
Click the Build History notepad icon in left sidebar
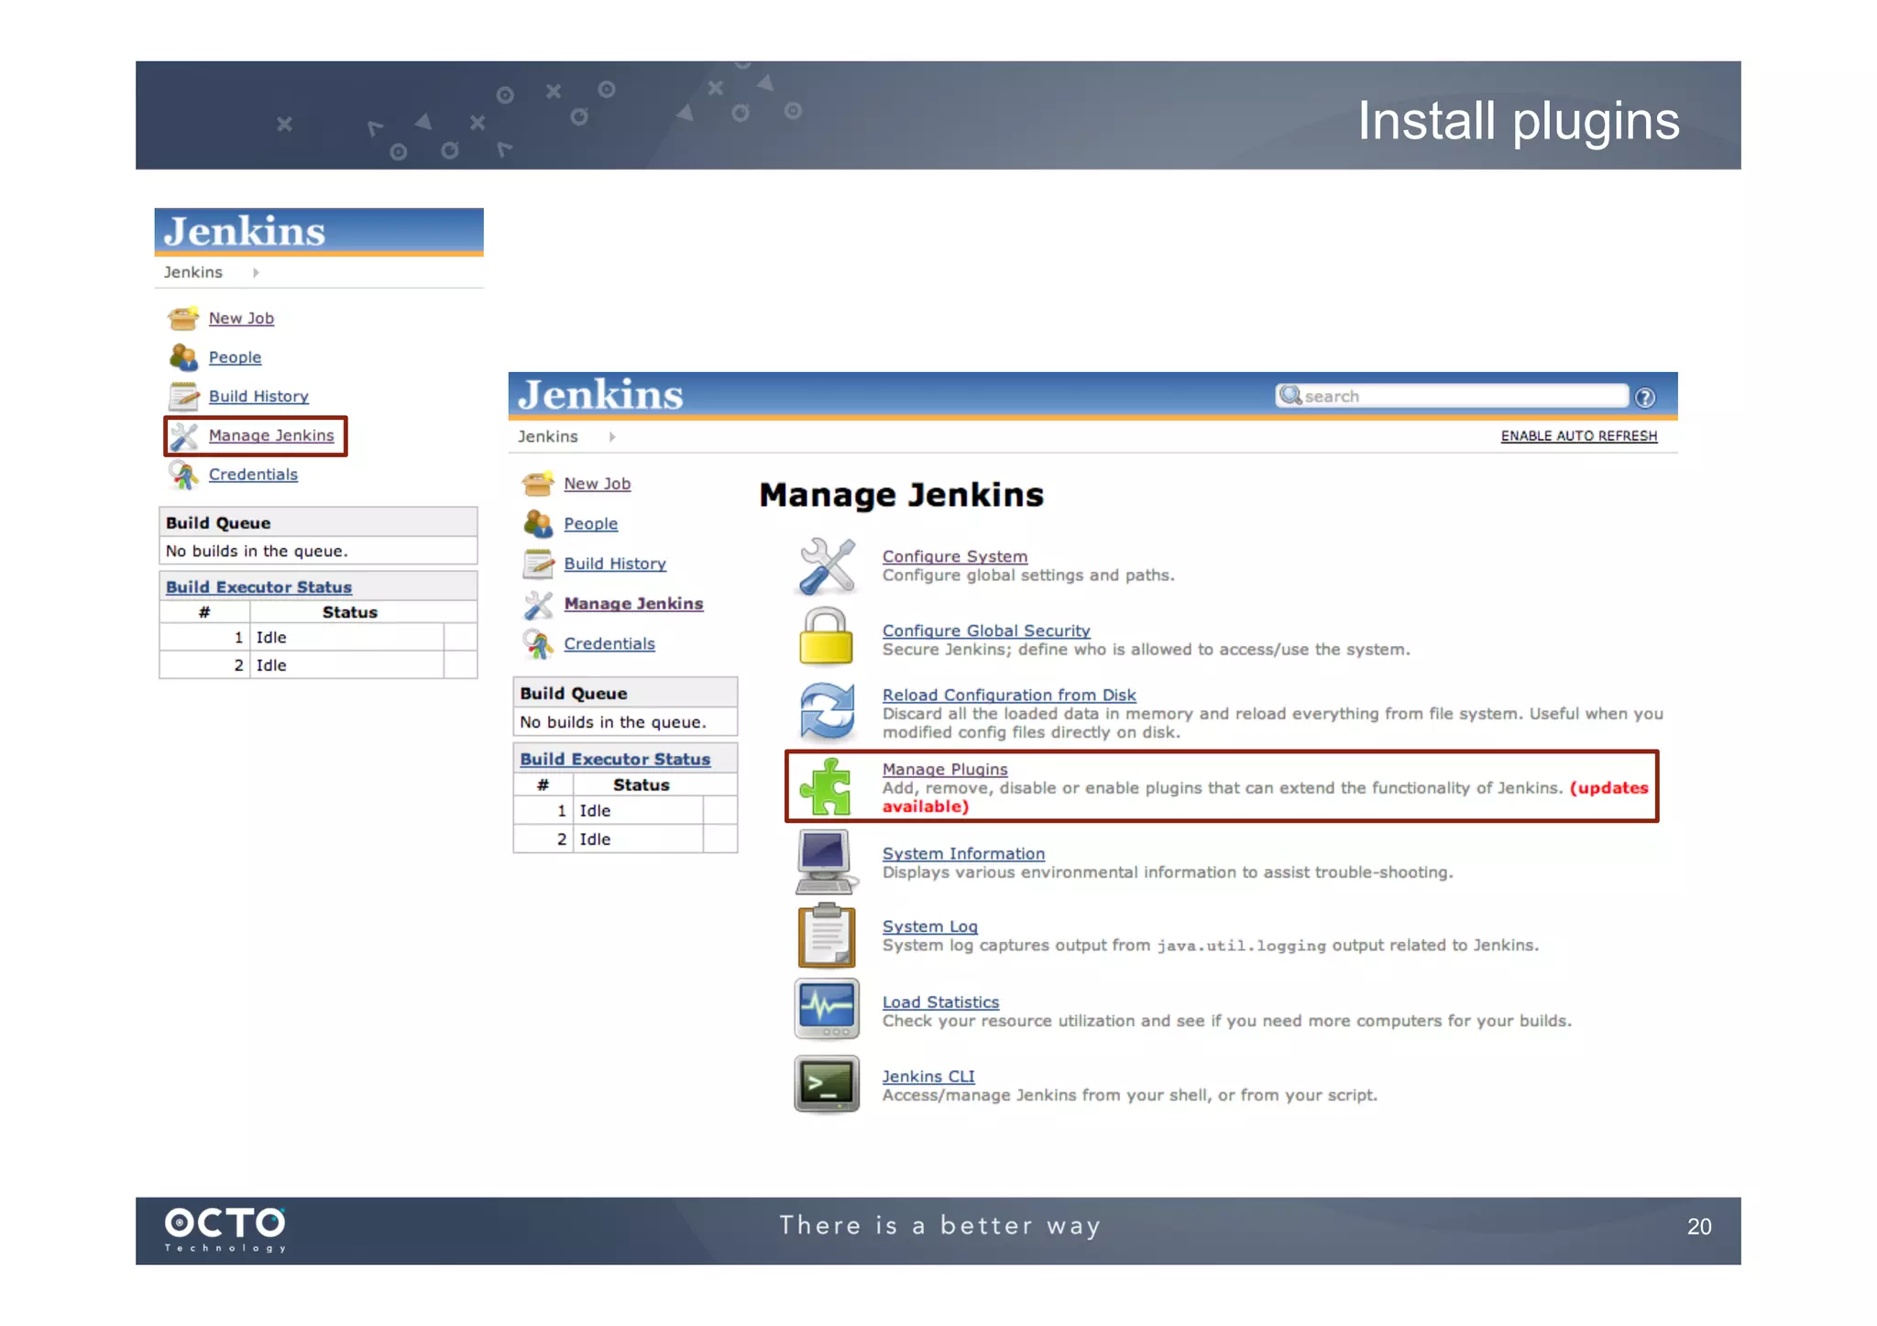tap(183, 397)
